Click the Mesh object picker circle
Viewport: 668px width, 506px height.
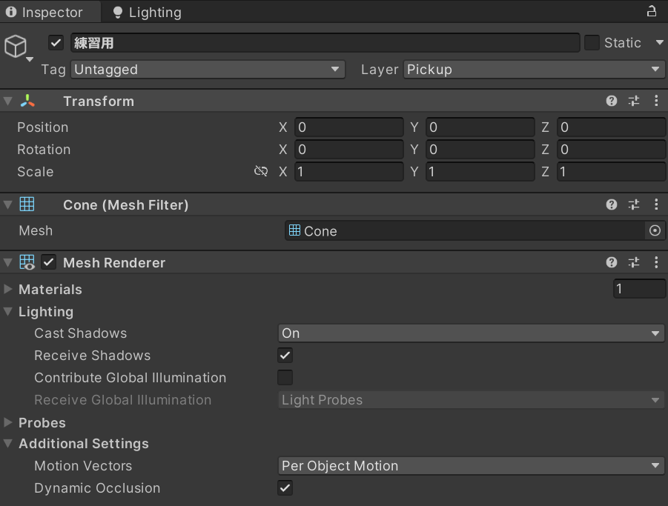click(x=655, y=230)
